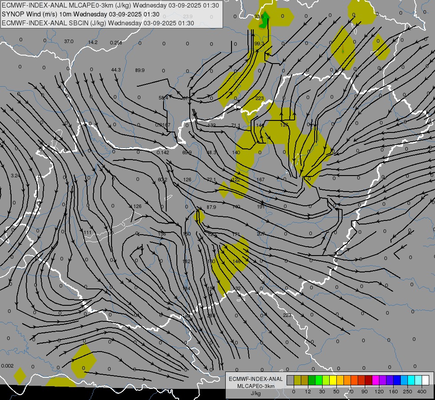Click the map value '0.002'
The height and width of the screenshot is (400, 435).
coord(7,366)
